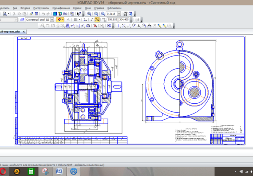Expand the snapping magnet dropdown arrow
253x176 pixels.
coord(63,20)
